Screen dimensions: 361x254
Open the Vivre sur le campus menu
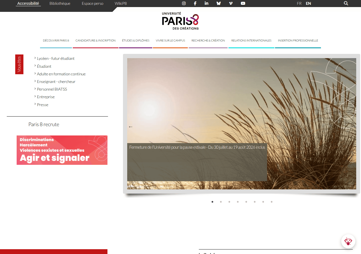coord(170,41)
